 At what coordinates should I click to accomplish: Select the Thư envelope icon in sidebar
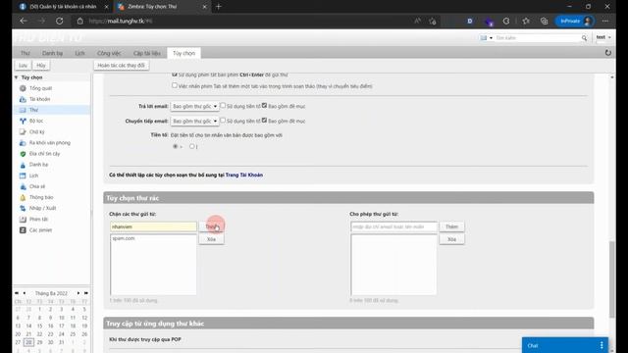click(x=23, y=110)
